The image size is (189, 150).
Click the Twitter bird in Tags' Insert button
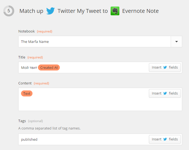pyautogui.click(x=165, y=139)
